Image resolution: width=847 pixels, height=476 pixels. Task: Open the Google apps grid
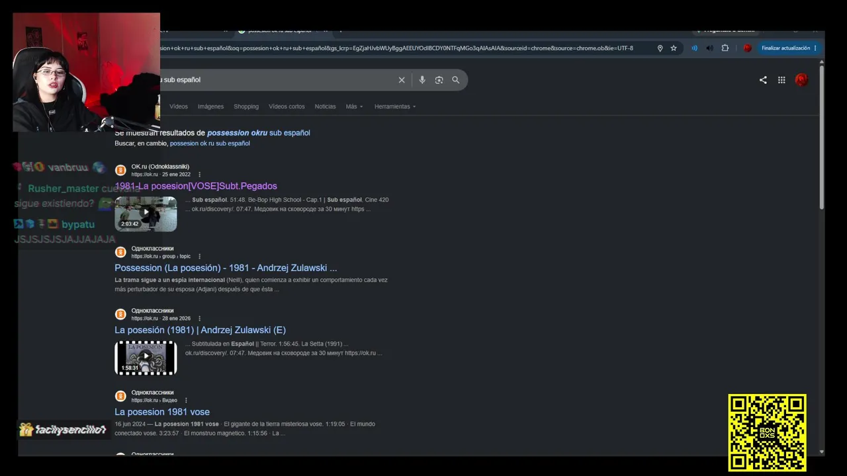click(781, 80)
